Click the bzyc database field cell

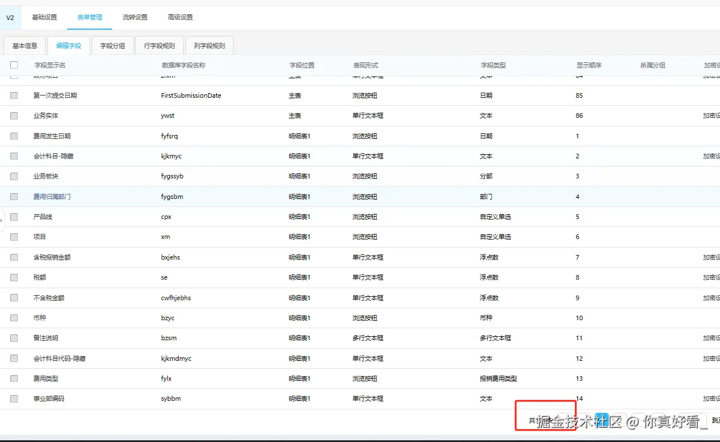168,318
